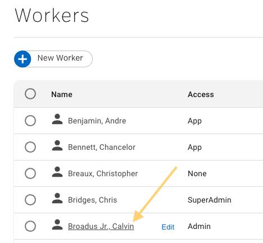Open the Bridges, Chris worker name
Image resolution: width=263 pixels, height=243 pixels.
(x=93, y=200)
